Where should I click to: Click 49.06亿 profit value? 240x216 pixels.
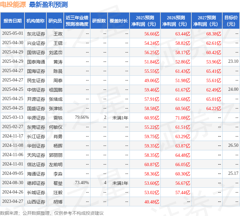pyautogui.click(x=152, y=80)
